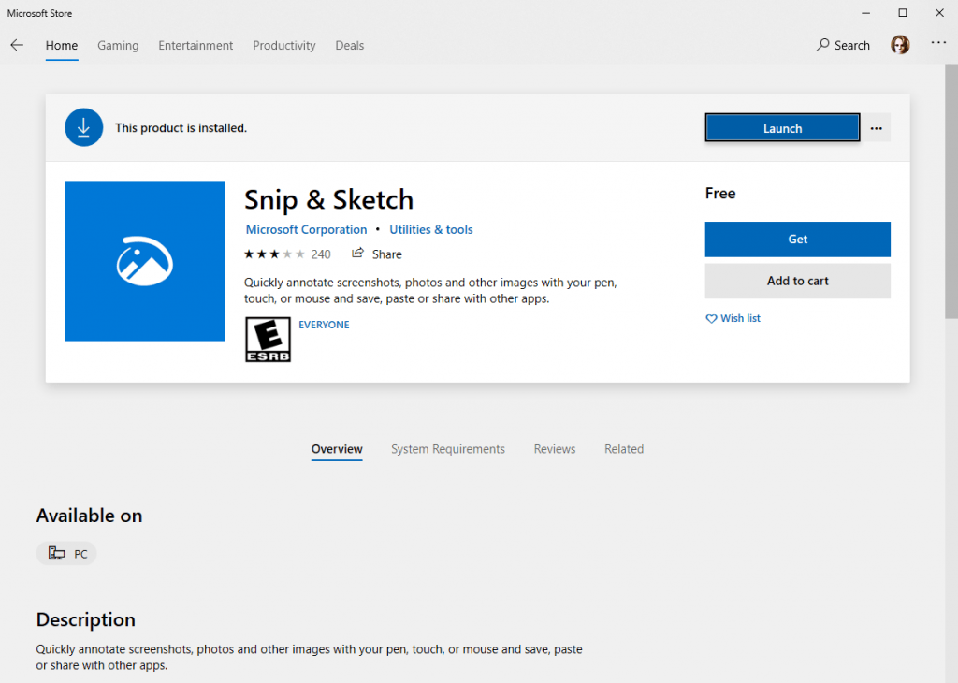Add app to Wish list
958x683 pixels.
click(733, 319)
